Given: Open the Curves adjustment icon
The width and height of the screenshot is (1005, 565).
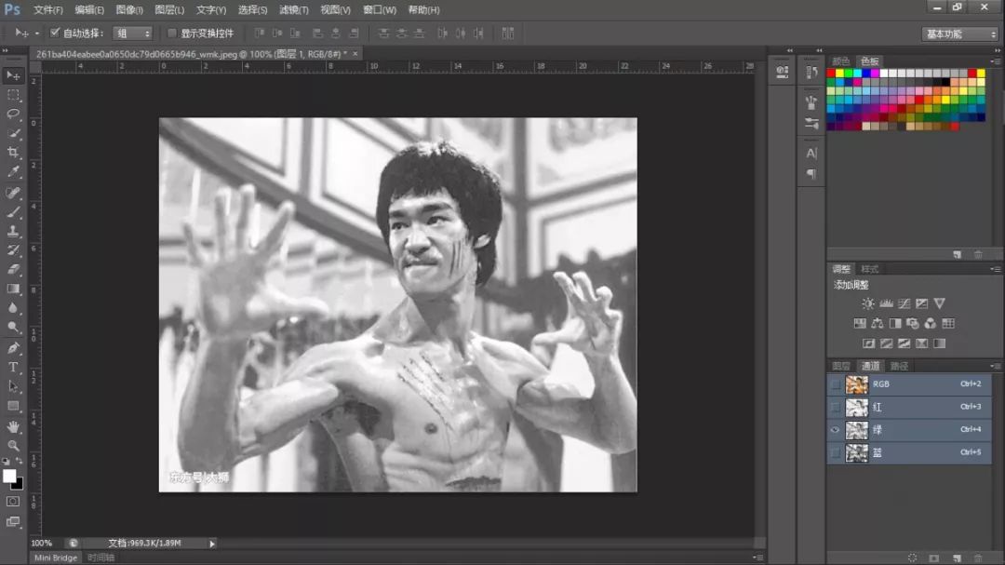Looking at the screenshot, I should (x=904, y=303).
